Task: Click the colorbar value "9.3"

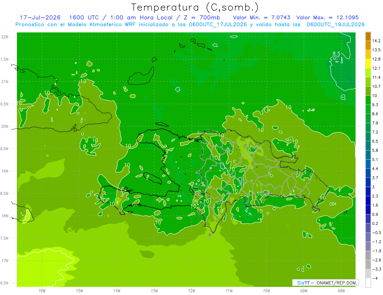Action: click(375, 105)
